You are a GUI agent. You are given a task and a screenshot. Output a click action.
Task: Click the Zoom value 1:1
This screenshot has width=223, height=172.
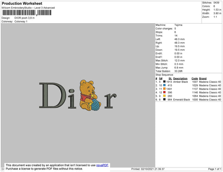point(215,17)
